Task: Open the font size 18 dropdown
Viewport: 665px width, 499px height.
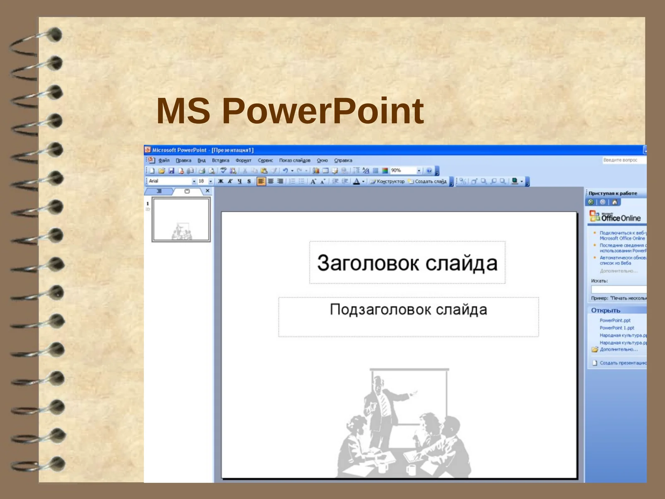Action: click(211, 181)
